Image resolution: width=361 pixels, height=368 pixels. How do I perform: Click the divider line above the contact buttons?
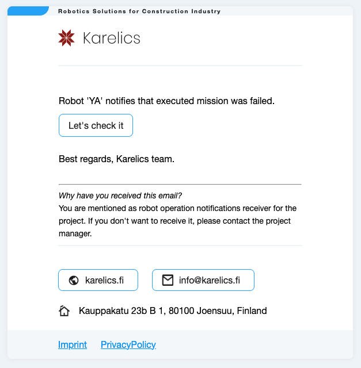click(180, 246)
